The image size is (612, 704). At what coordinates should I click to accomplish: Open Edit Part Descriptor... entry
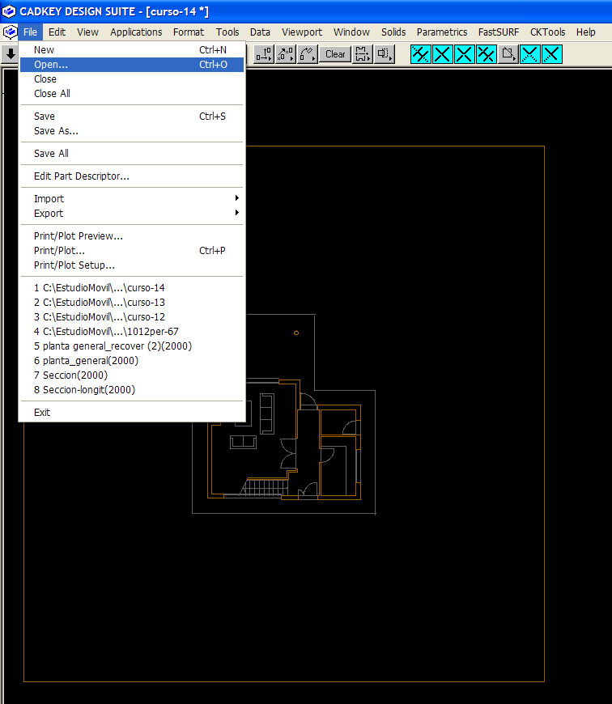(x=81, y=176)
